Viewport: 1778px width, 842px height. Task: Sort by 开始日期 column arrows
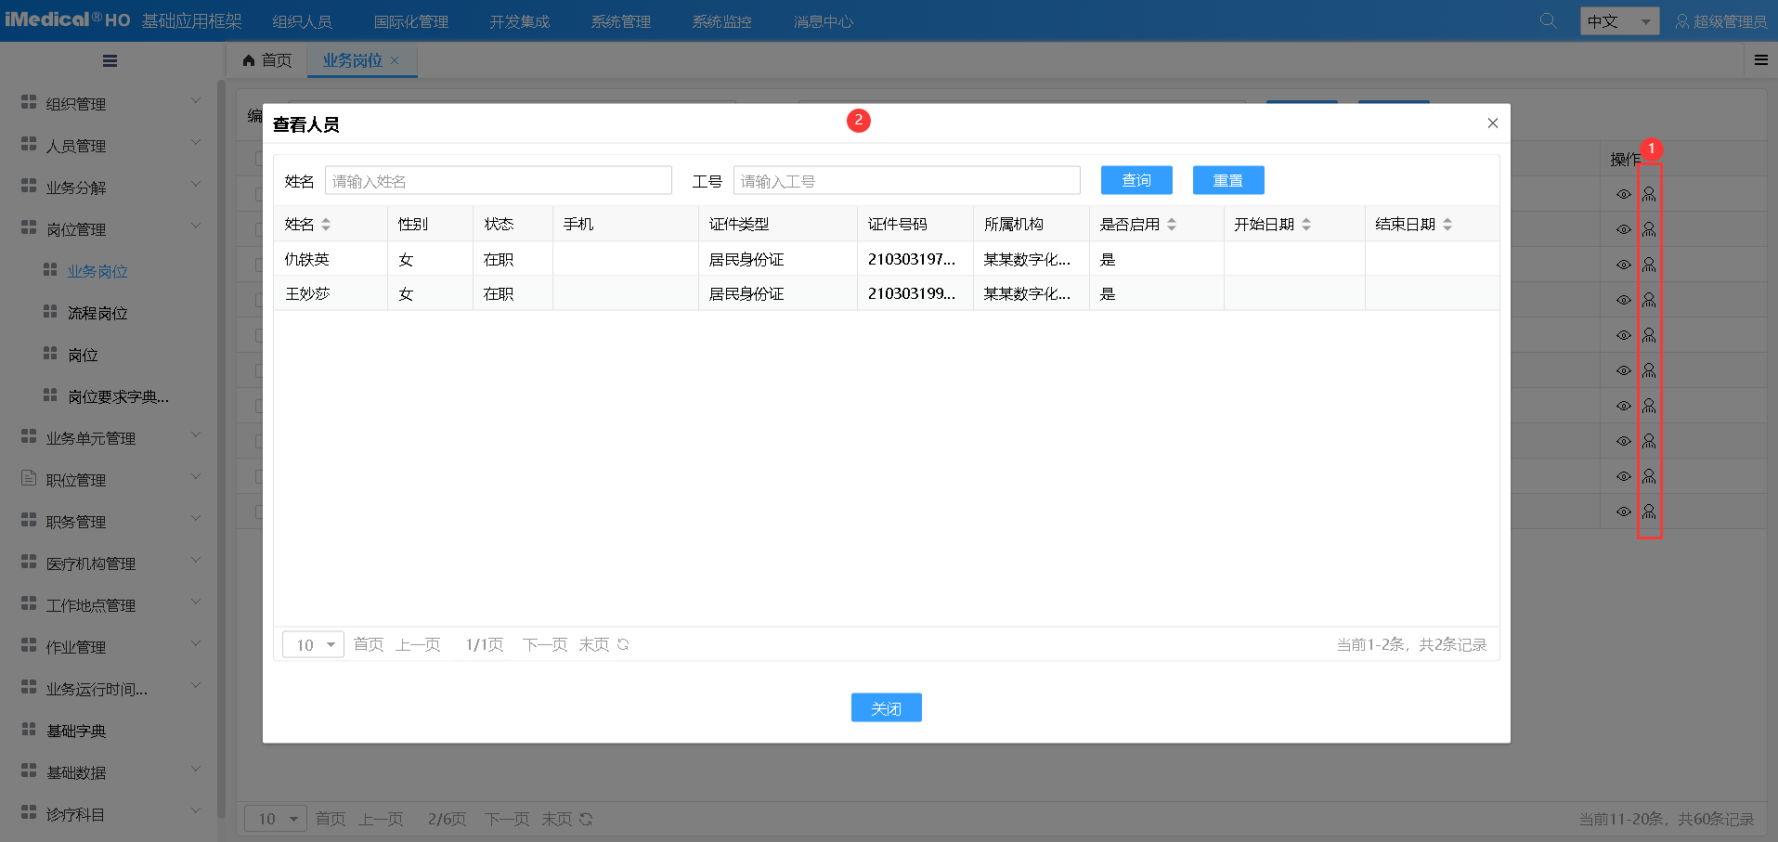(x=1306, y=225)
